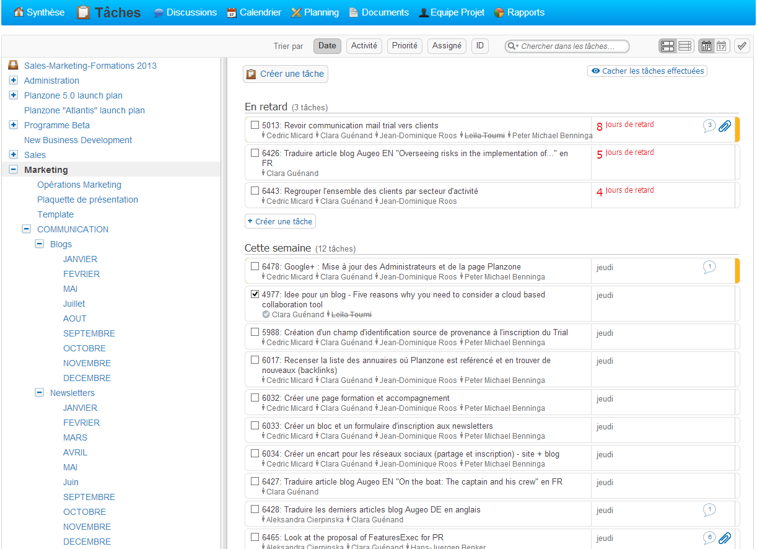Select Juillet under Blogs
The height and width of the screenshot is (549, 757).
click(74, 304)
